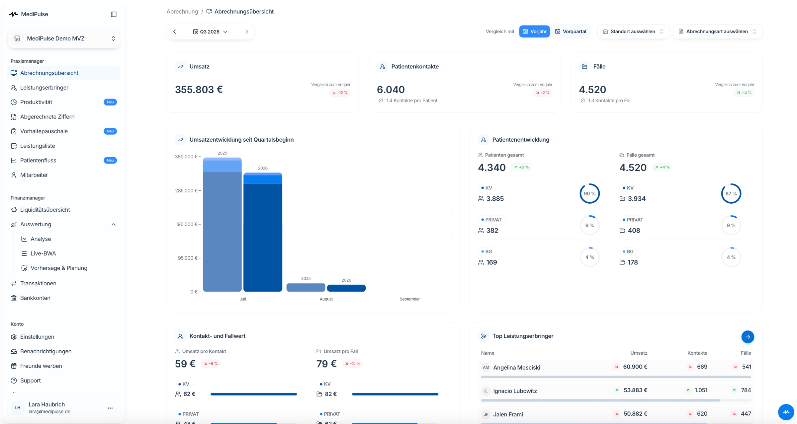Click the blue arrow in Top Leistungserbringer

coord(748,337)
